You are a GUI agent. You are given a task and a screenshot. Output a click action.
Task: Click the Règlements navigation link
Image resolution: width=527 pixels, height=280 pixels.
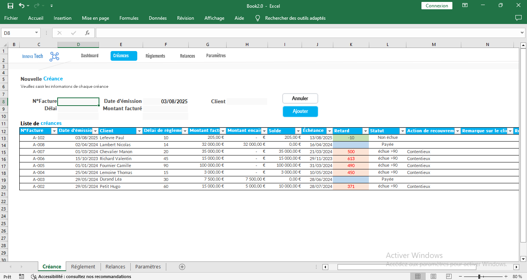[155, 56]
